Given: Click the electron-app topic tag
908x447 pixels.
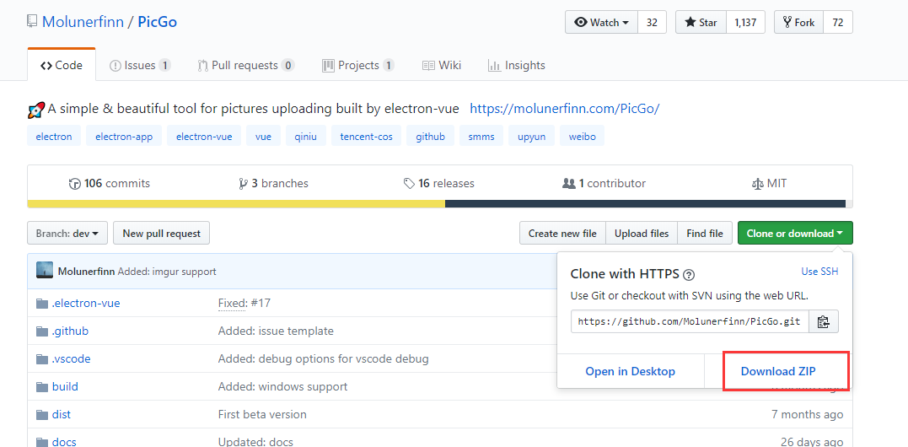Looking at the screenshot, I should 124,137.
